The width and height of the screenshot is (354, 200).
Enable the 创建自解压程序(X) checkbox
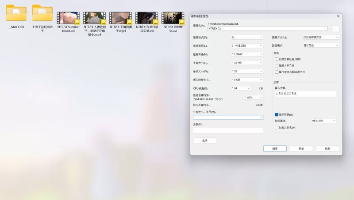click(277, 59)
